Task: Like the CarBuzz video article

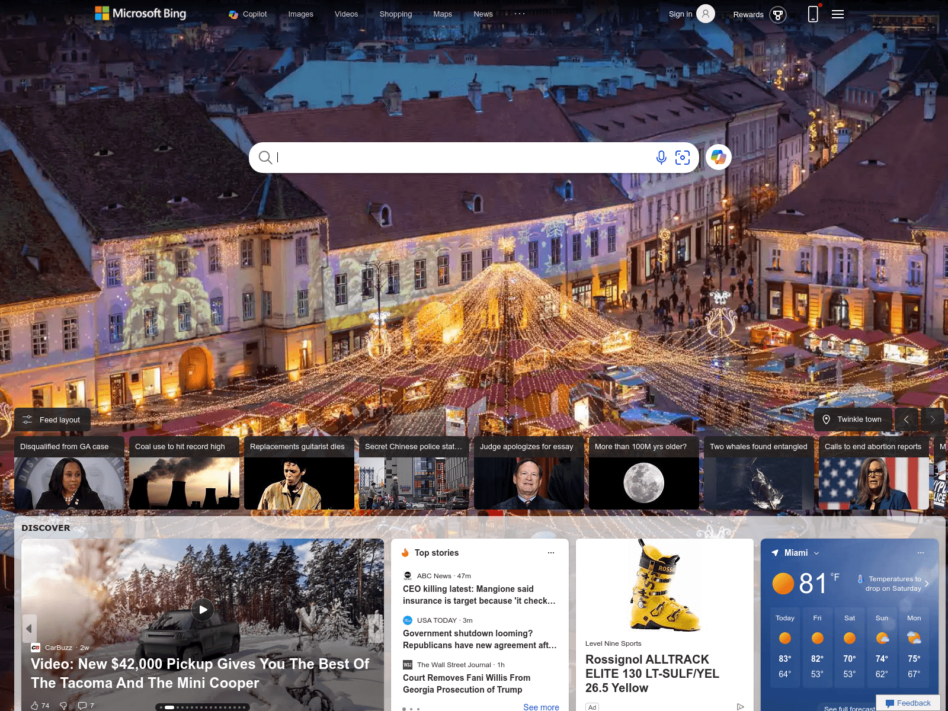Action: click(x=40, y=706)
